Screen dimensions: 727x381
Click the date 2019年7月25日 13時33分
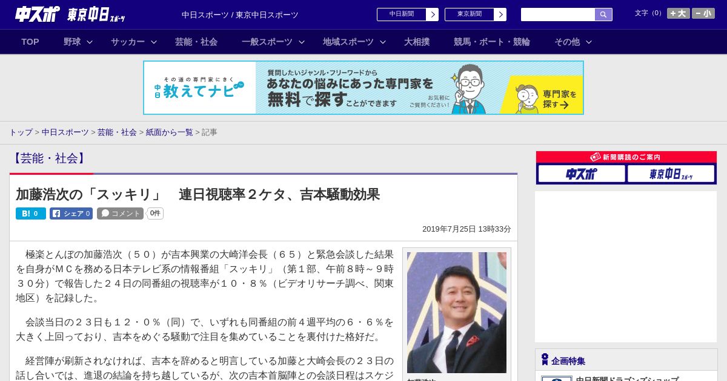coord(466,229)
